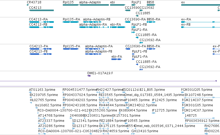
Task: Select the CG13692-RA transcript label
Action: [150, 40]
